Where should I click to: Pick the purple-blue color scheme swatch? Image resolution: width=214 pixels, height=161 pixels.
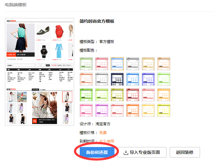148,79
